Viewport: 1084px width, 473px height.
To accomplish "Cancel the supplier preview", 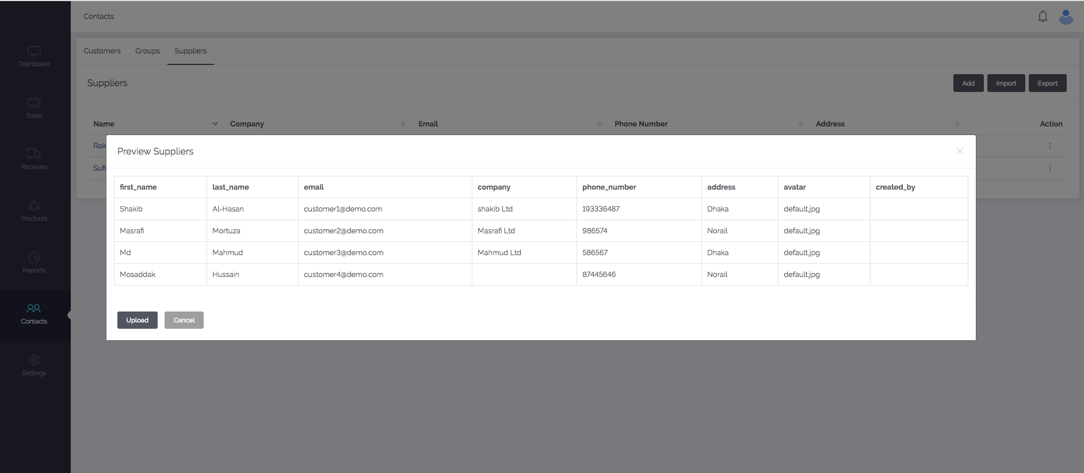I will tap(184, 320).
